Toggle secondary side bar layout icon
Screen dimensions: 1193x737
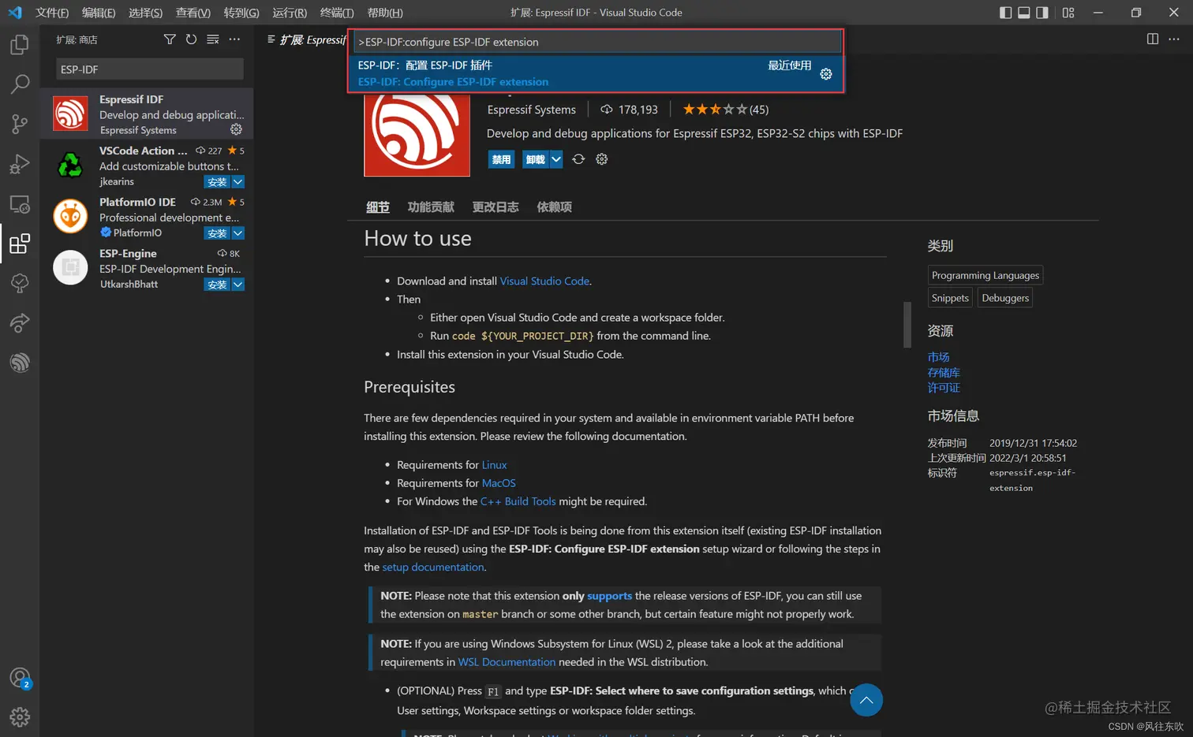[1042, 13]
